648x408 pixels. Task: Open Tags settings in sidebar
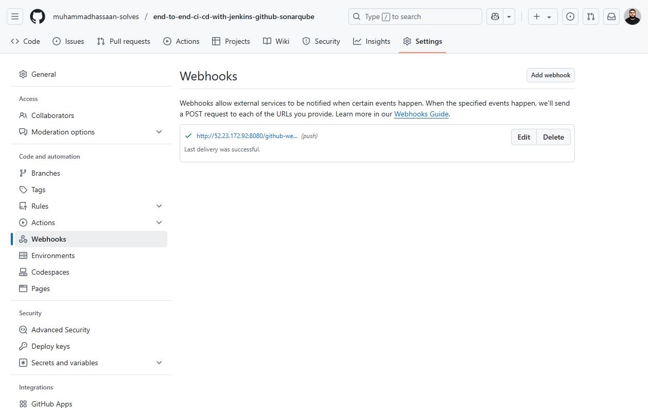click(91, 190)
